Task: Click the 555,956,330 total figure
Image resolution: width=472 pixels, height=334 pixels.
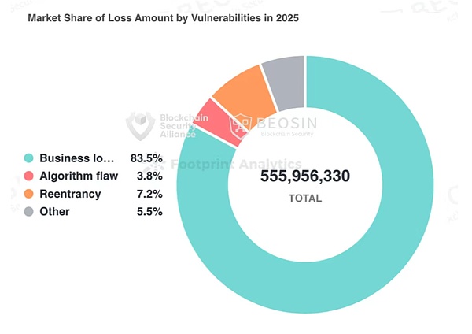Action: (305, 176)
